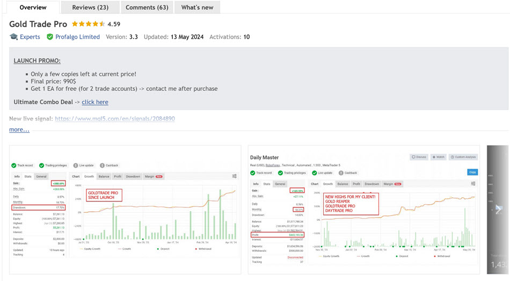510x281 pixels.
Task: Click the 'LAUNCH PROMO:' heading
Action: click(37, 61)
